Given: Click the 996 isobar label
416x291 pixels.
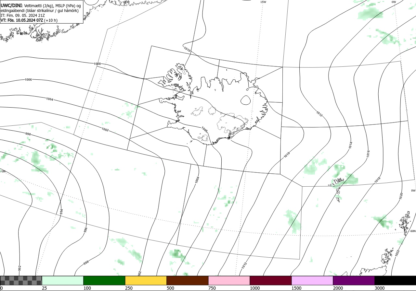Looking at the screenshot, I should point(86,230).
